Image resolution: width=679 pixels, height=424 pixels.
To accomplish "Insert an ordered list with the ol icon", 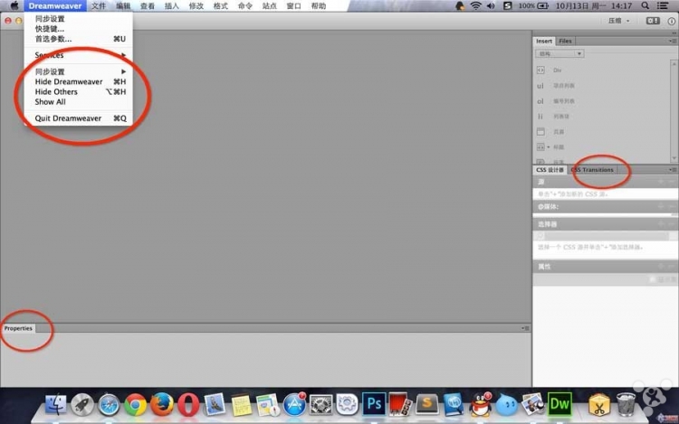I will pos(540,101).
